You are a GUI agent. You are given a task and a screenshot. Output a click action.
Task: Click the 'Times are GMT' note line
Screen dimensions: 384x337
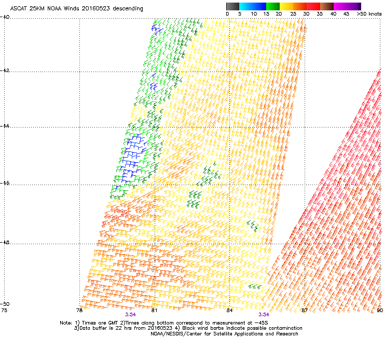pyautogui.click(x=164, y=323)
